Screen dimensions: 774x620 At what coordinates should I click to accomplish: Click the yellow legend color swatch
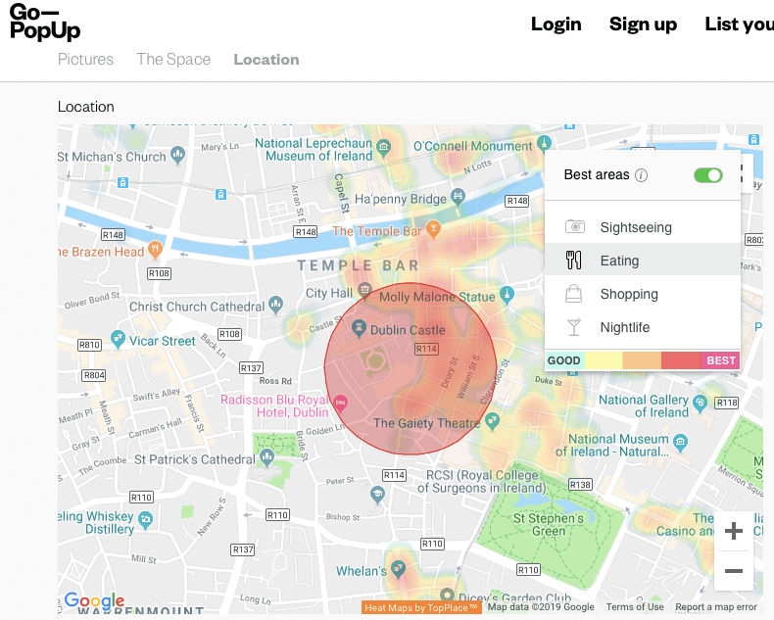coord(604,360)
